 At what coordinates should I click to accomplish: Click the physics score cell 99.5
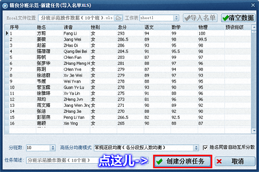coord(211,39)
